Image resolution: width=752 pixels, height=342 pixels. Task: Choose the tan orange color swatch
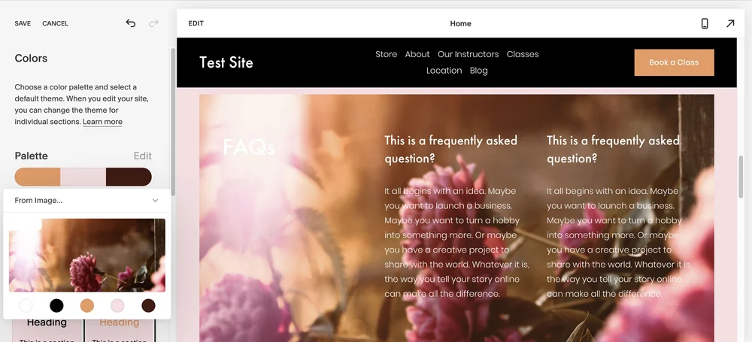(87, 306)
